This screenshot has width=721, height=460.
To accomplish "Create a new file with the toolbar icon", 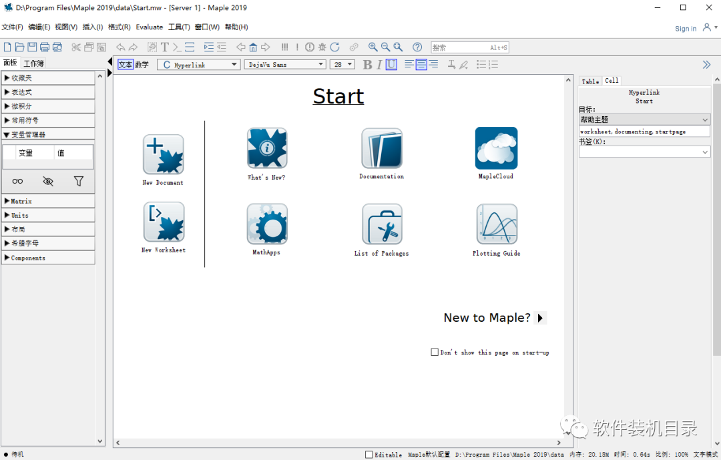I will (x=7, y=47).
